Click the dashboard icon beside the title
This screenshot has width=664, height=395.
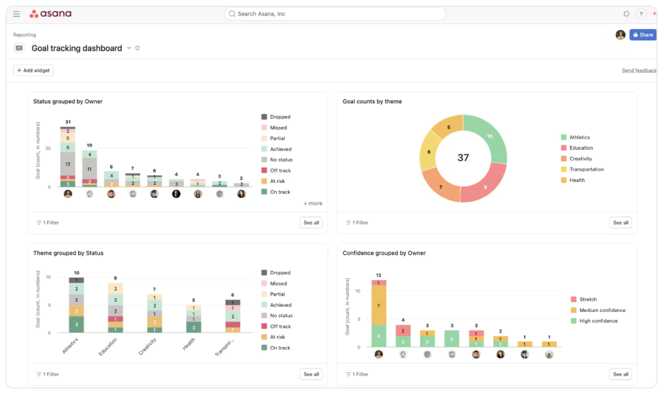[19, 48]
